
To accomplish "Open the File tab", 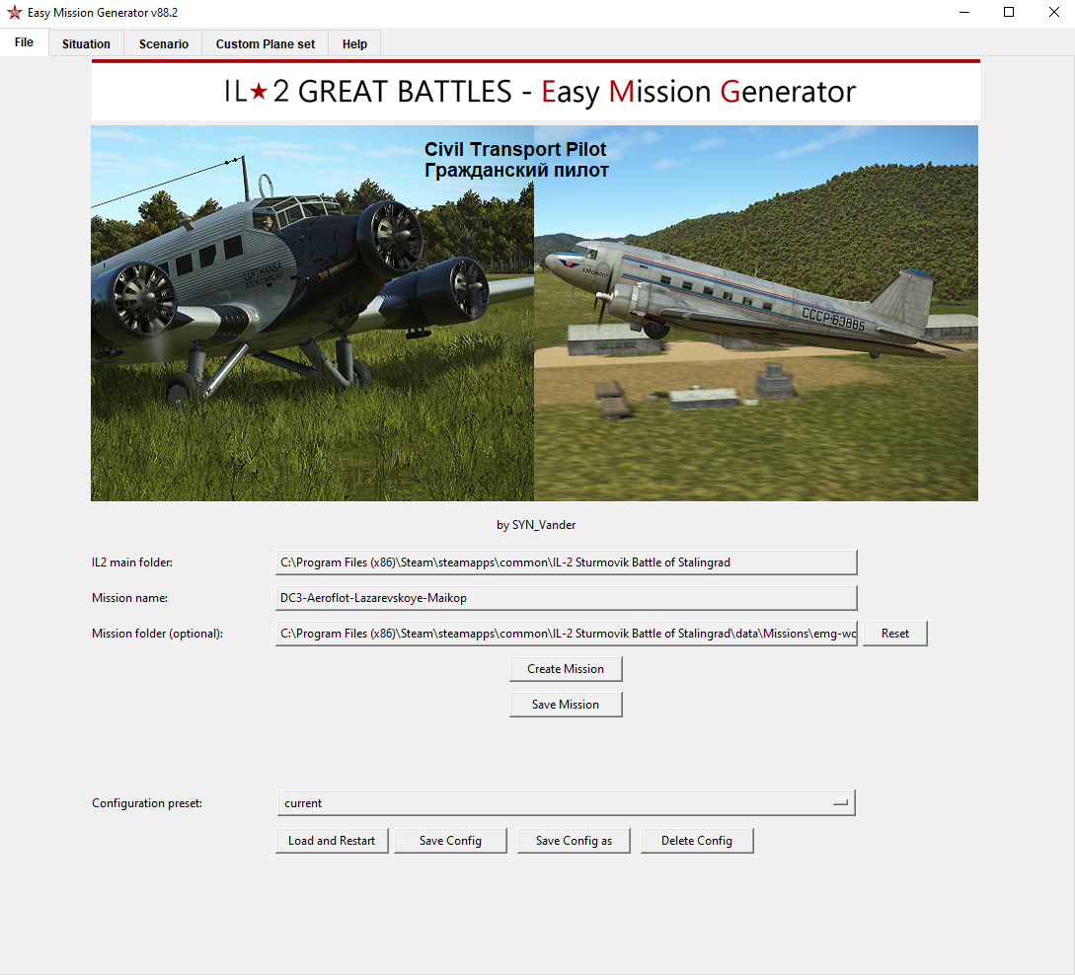I will pyautogui.click(x=25, y=43).
